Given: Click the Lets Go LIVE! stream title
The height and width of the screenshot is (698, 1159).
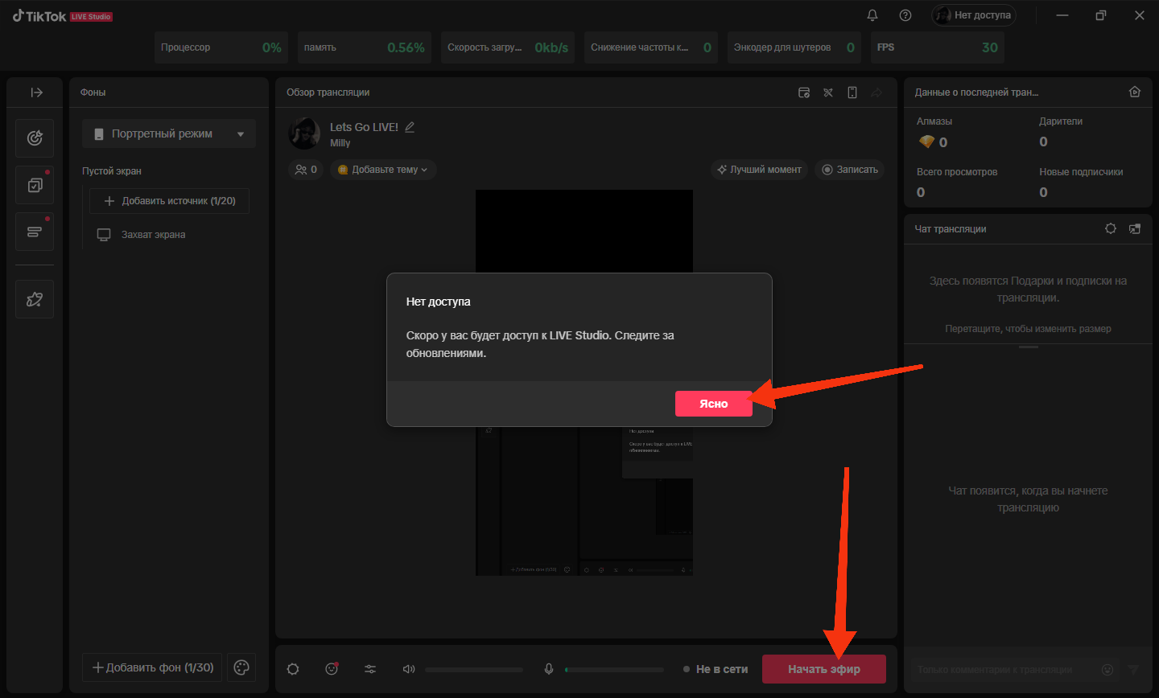Looking at the screenshot, I should point(364,127).
